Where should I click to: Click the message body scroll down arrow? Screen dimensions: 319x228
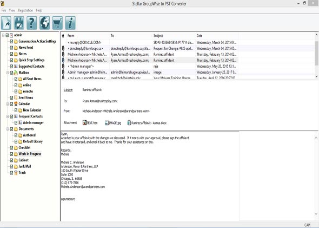[316, 214]
